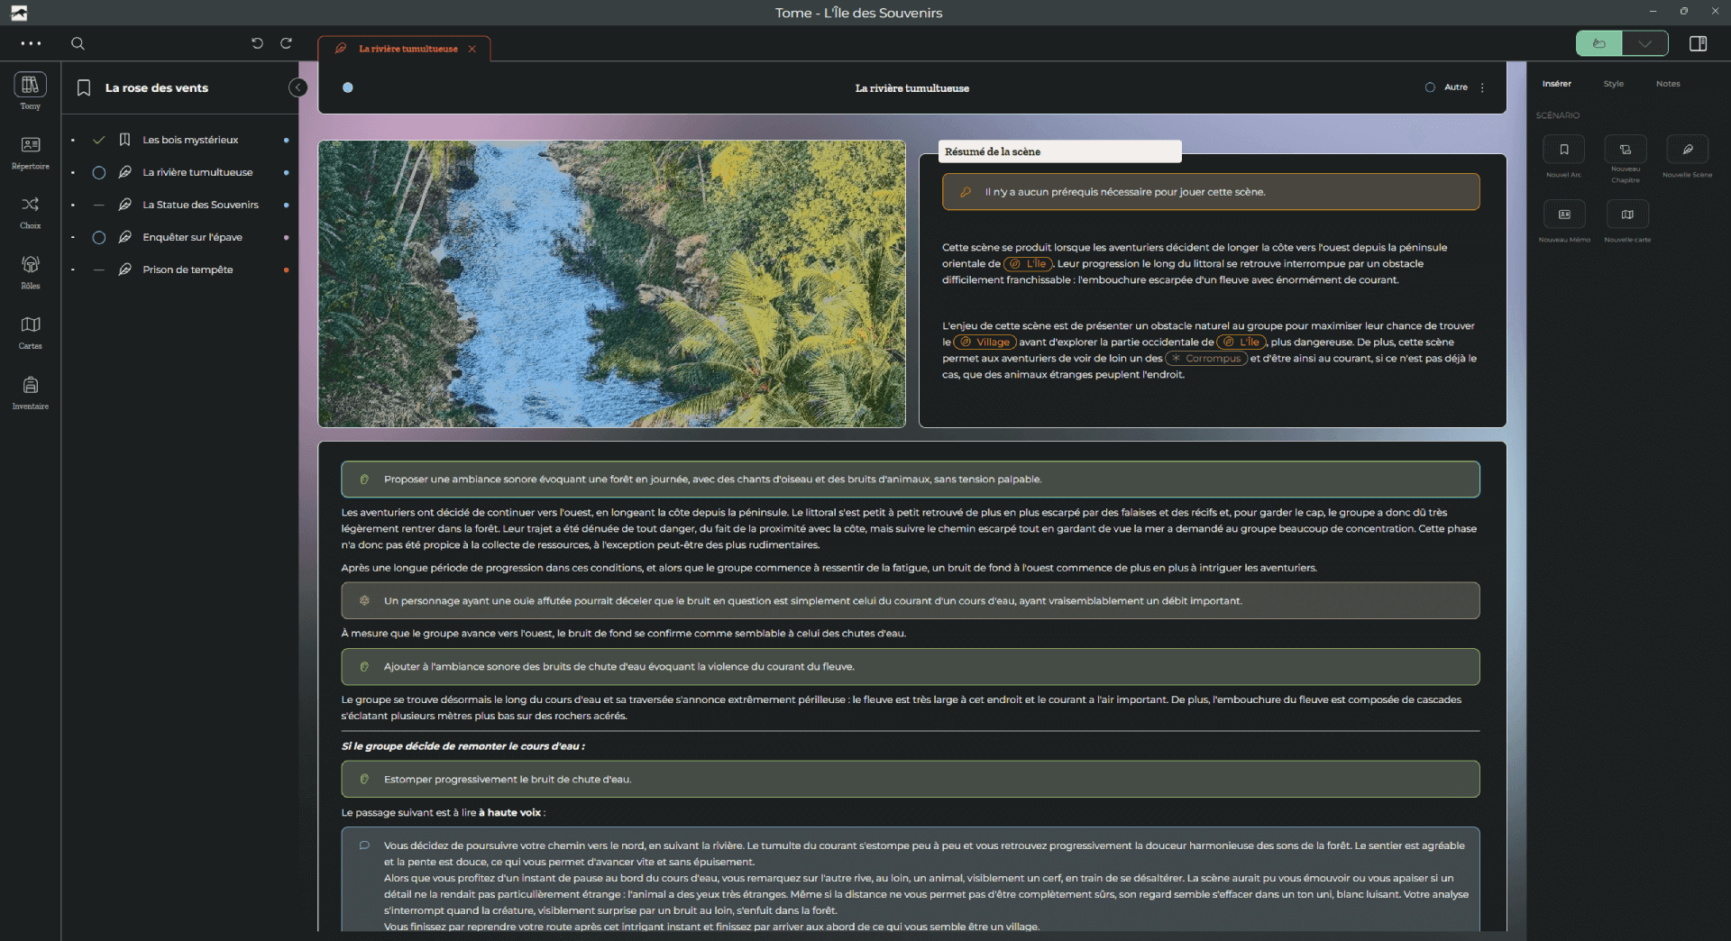1731x941 pixels.
Task: Click the orange dot beside Prison de tempête
Action: click(286, 270)
